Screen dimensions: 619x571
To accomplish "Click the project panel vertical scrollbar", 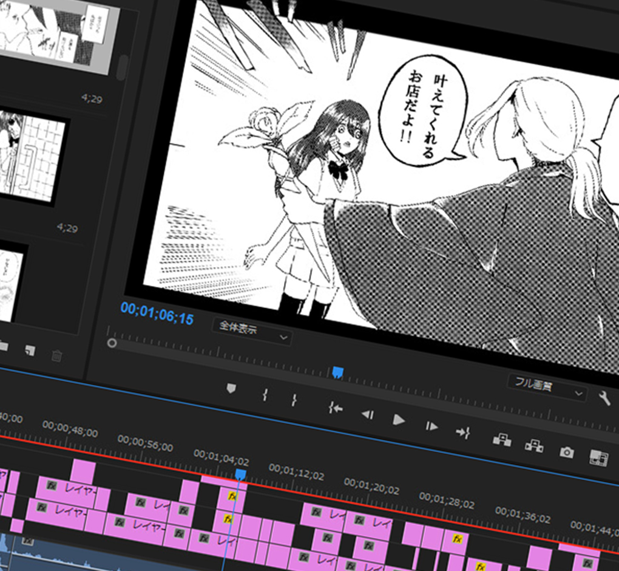I will pyautogui.click(x=123, y=66).
